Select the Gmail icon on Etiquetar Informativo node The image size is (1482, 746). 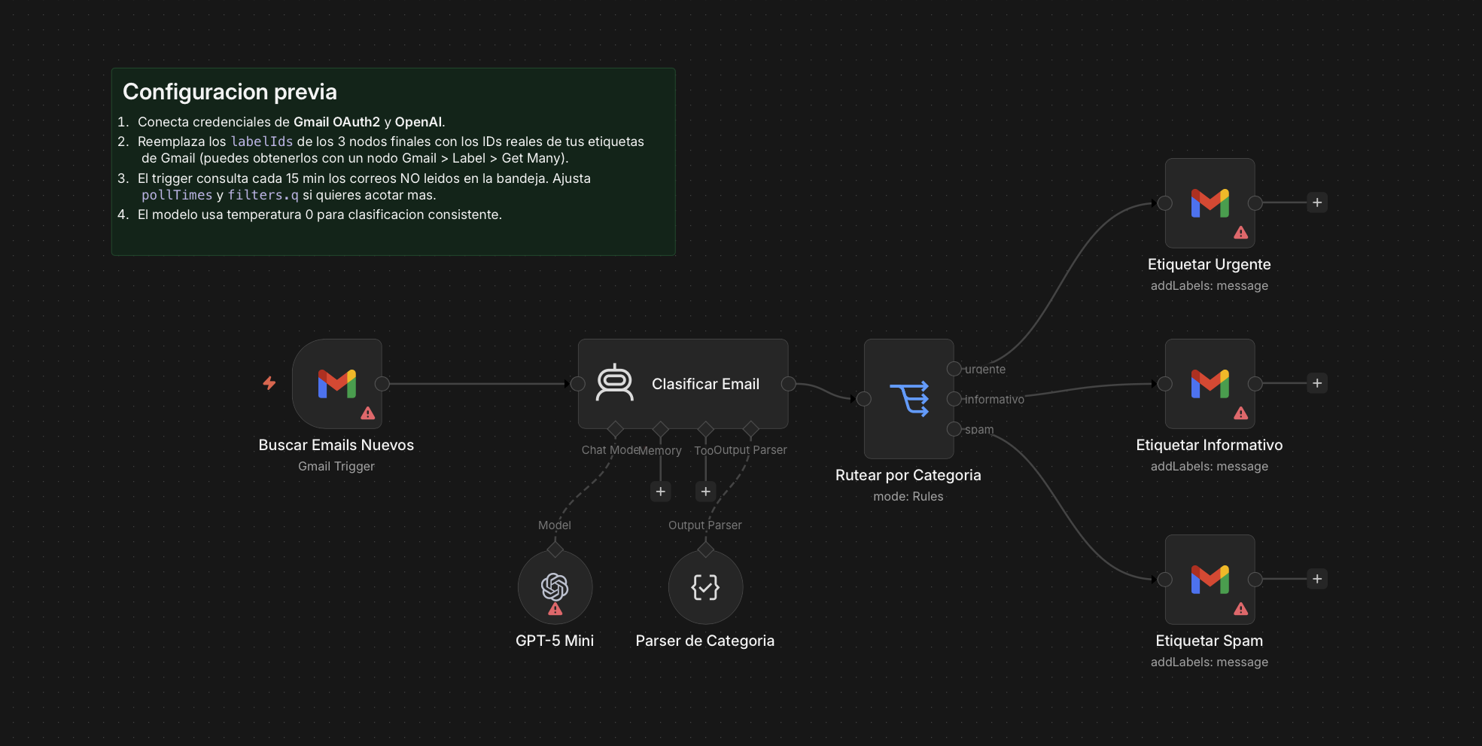click(x=1210, y=383)
